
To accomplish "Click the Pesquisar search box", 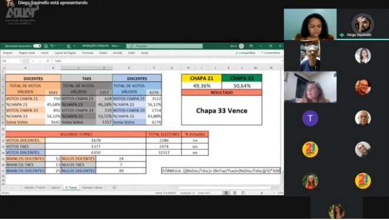I will pyautogui.click(x=164, y=46).
